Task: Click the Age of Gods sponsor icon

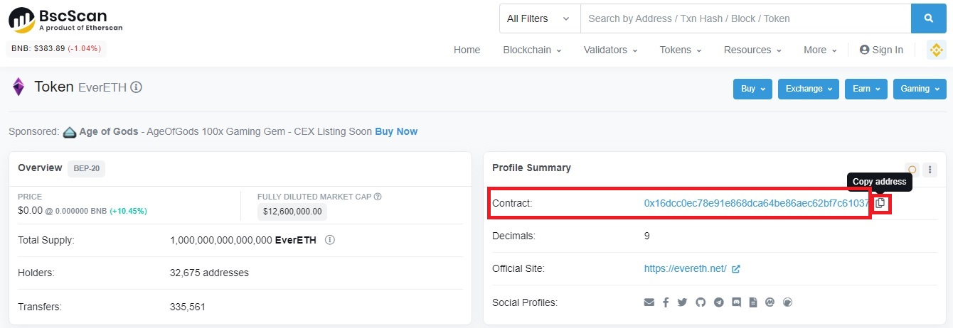Action: coord(70,131)
